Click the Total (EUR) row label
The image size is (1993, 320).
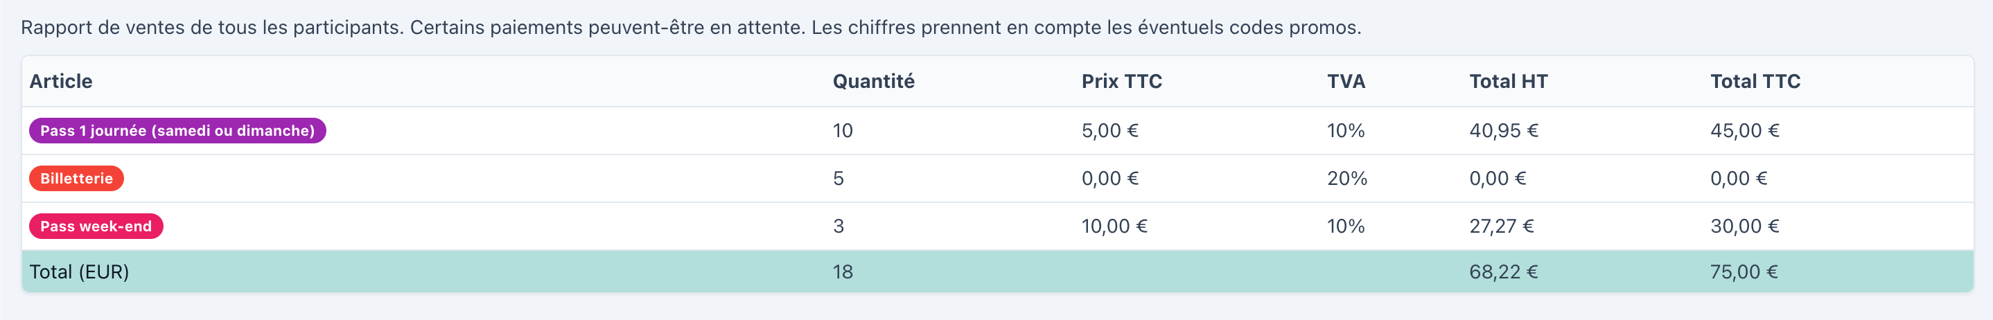click(x=79, y=272)
